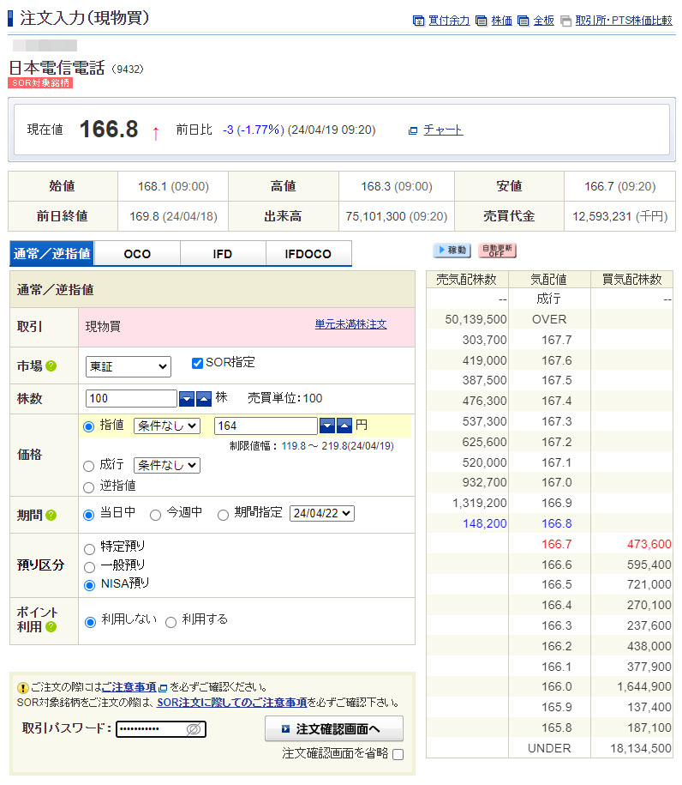This screenshot has height=785, width=682.
Task: Open the 東証 market dropdown
Action: [x=129, y=366]
